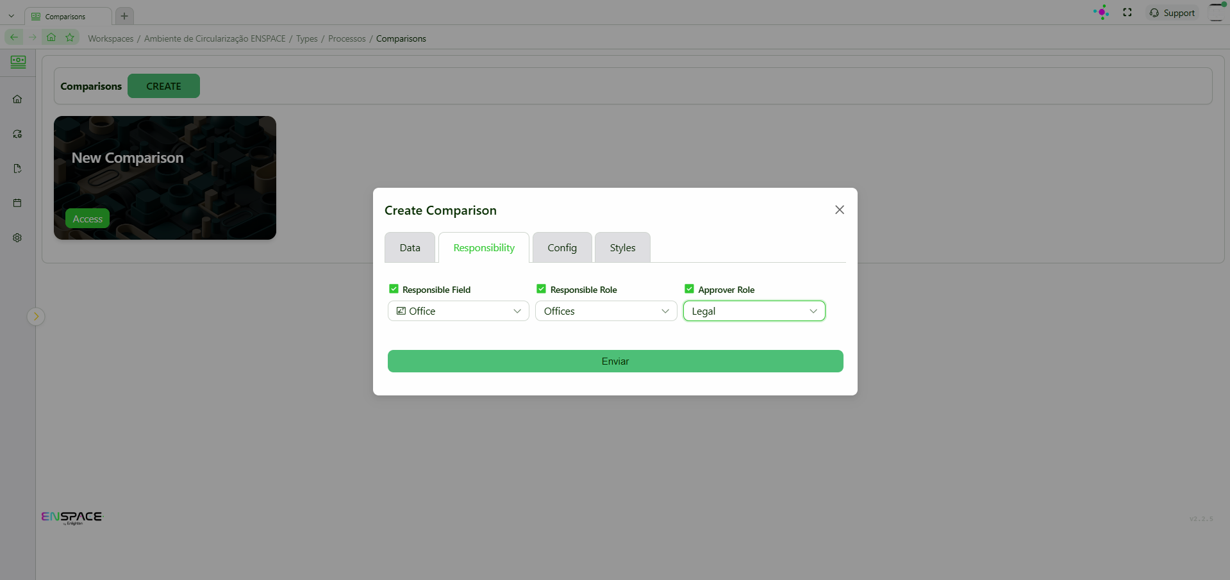Go to Processos breadcrumb
This screenshot has height=580, width=1230.
(347, 38)
